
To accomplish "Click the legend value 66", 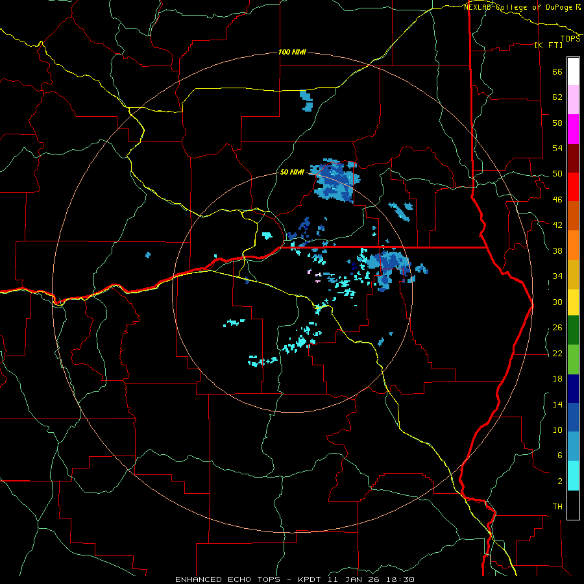I will [557, 72].
